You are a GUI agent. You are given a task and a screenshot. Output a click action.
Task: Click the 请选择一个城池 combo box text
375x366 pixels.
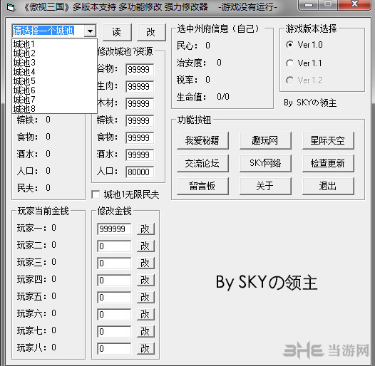tap(43, 31)
